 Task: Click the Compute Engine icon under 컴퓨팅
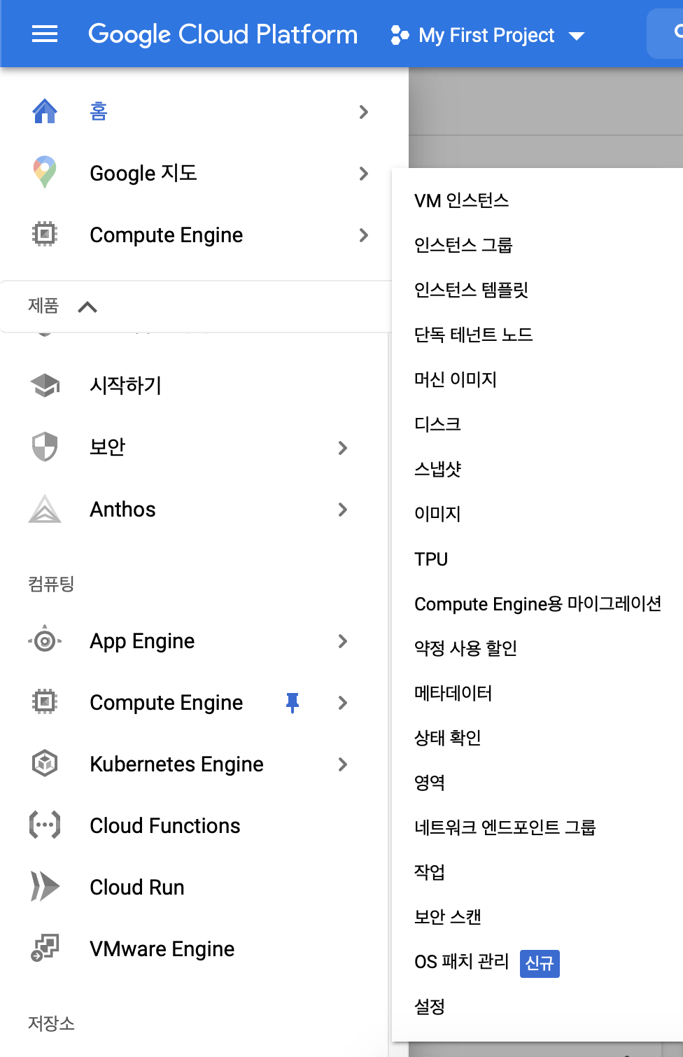(45, 701)
